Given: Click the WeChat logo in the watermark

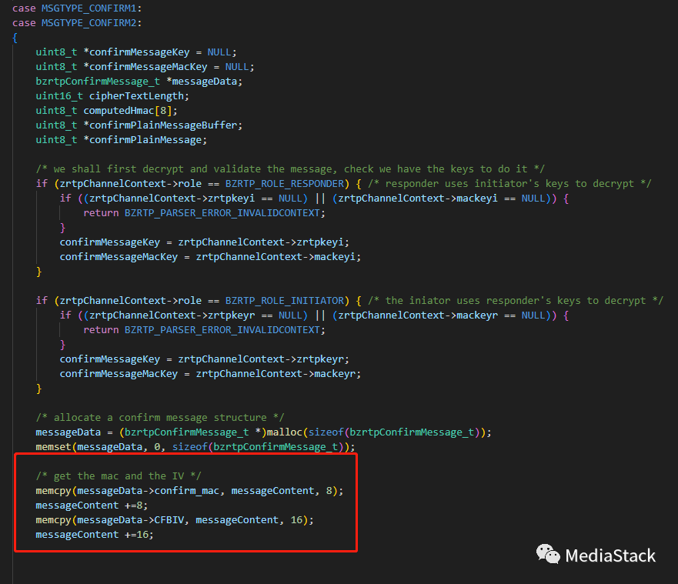Looking at the screenshot, I should (548, 555).
